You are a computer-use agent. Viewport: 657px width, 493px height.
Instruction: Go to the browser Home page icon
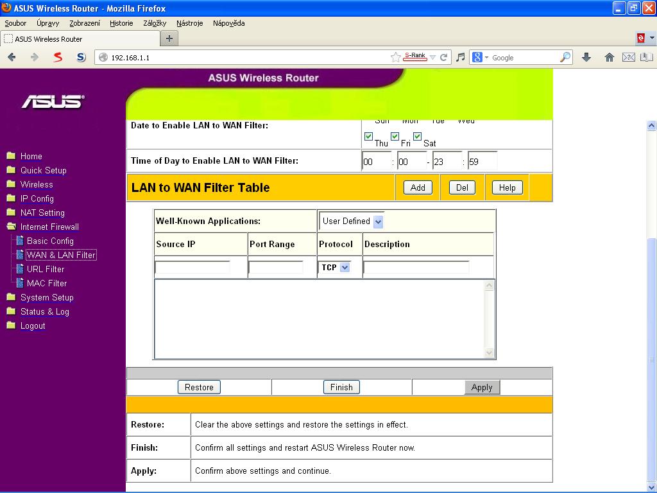click(610, 57)
